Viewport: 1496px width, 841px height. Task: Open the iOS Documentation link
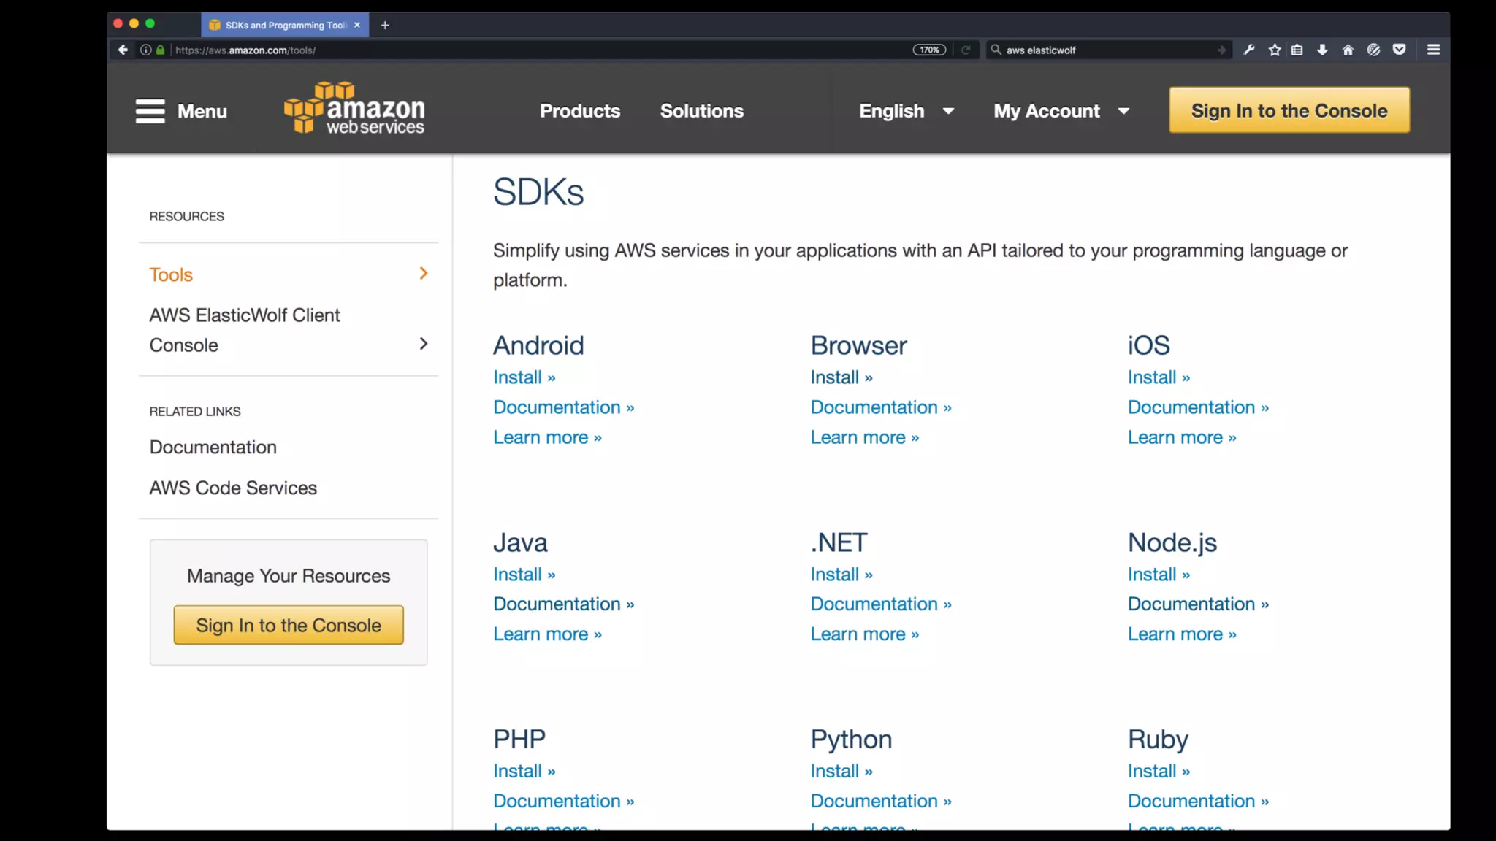1199,407
